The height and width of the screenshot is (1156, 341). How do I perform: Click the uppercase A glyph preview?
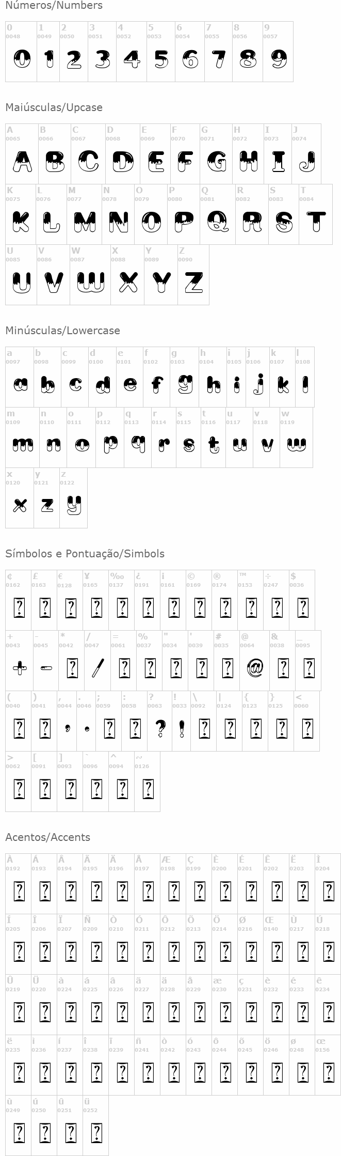pyautogui.click(x=22, y=161)
